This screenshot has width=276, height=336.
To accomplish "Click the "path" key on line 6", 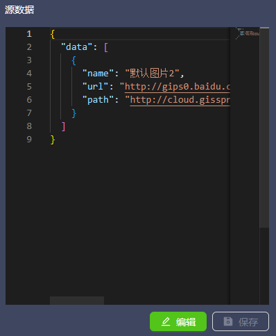I will pyautogui.click(x=98, y=100).
